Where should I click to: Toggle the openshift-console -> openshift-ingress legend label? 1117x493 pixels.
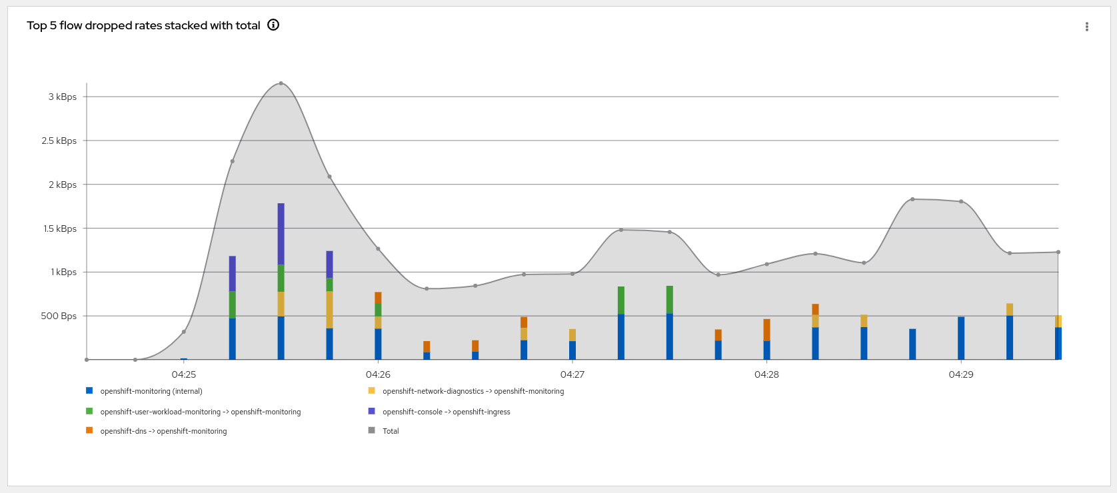[446, 412]
